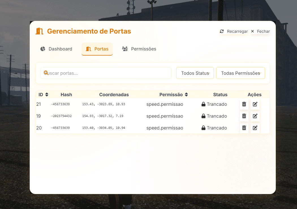Delete door with ID 19
The image size is (297, 209).
244,116
